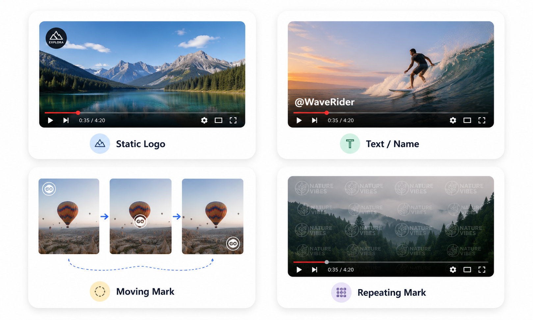Toggle theater mode in Static Logo player

pos(219,120)
